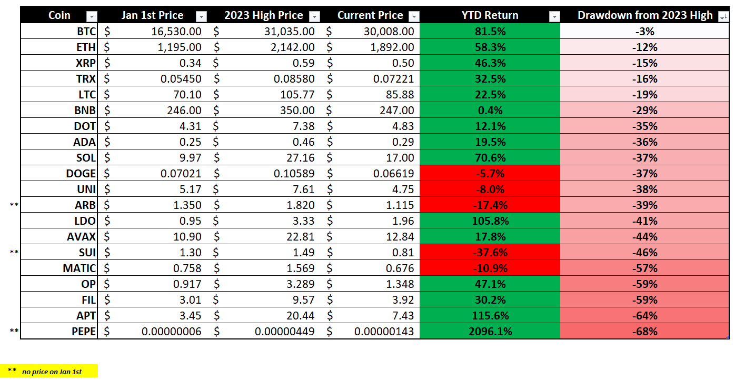Click the -37.6% YTD return cell
The width and height of the screenshot is (735, 380).
(490, 253)
